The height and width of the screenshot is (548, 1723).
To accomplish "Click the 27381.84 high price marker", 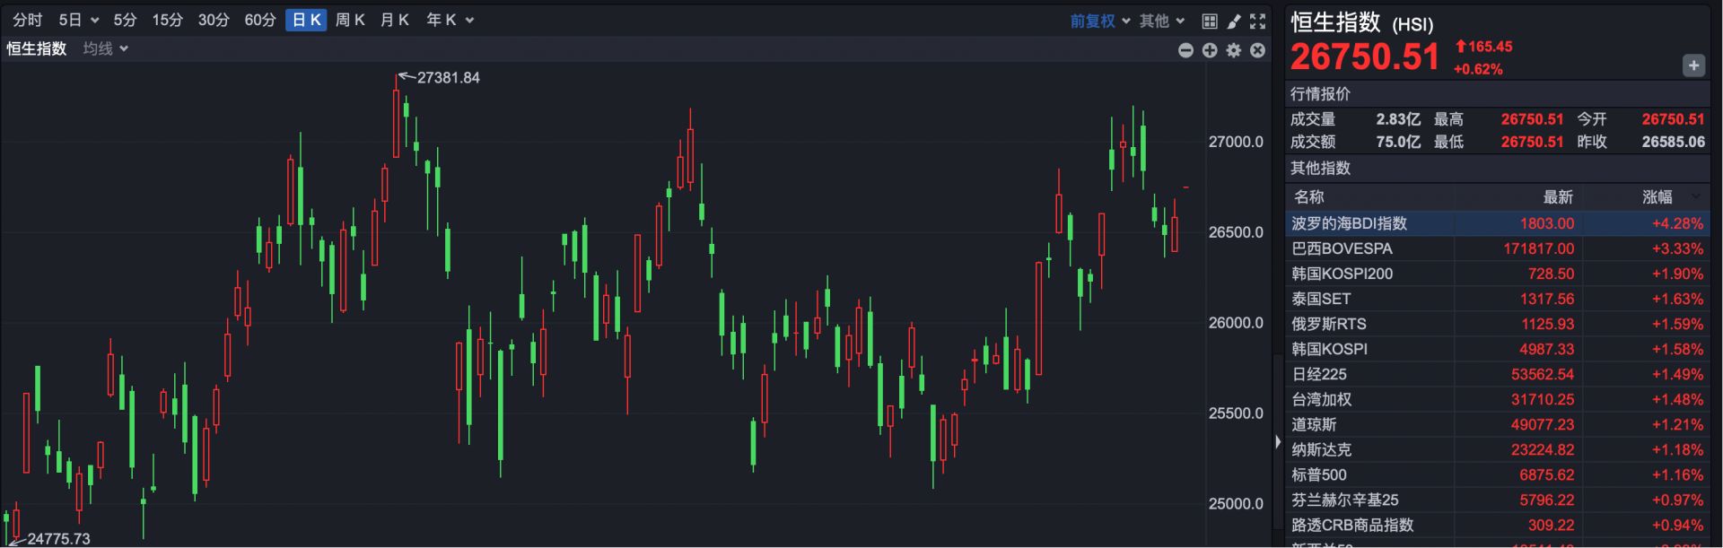I will 447,78.
